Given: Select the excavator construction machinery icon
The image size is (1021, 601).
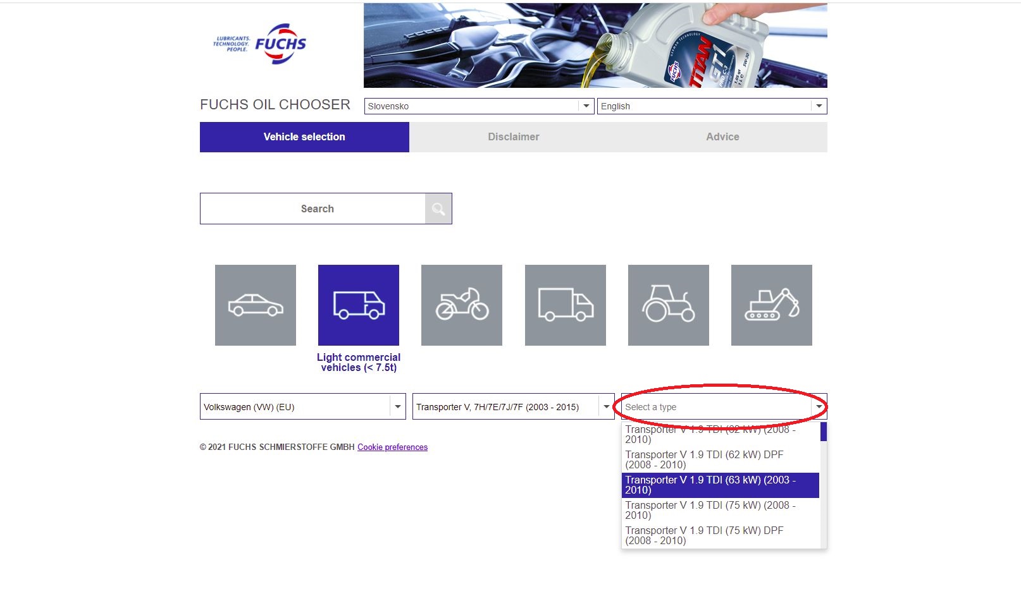Looking at the screenshot, I should point(772,305).
